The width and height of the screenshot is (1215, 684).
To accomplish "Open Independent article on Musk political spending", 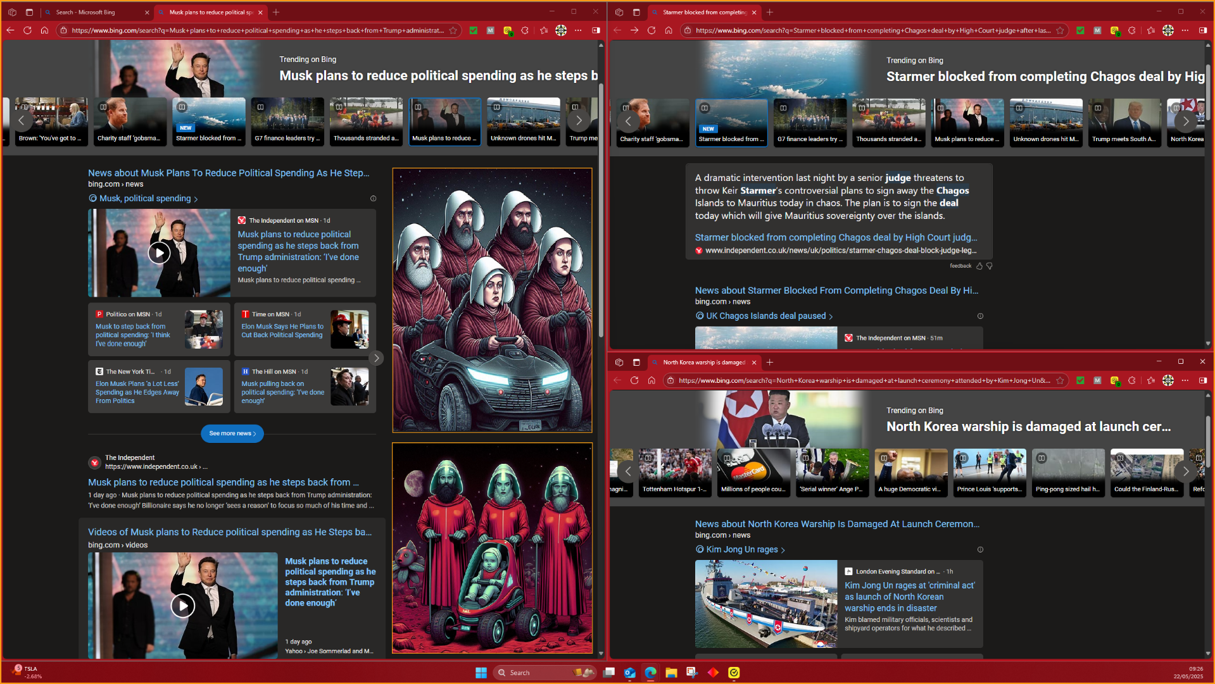I will (x=223, y=482).
